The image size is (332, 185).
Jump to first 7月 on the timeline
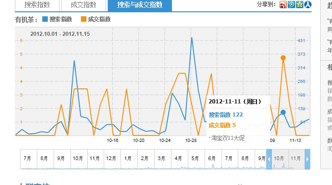pos(28,158)
